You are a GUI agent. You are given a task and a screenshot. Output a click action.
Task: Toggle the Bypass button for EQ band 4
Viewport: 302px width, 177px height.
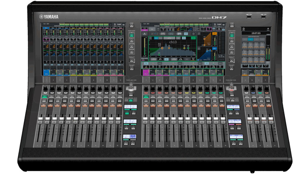tap(220, 63)
